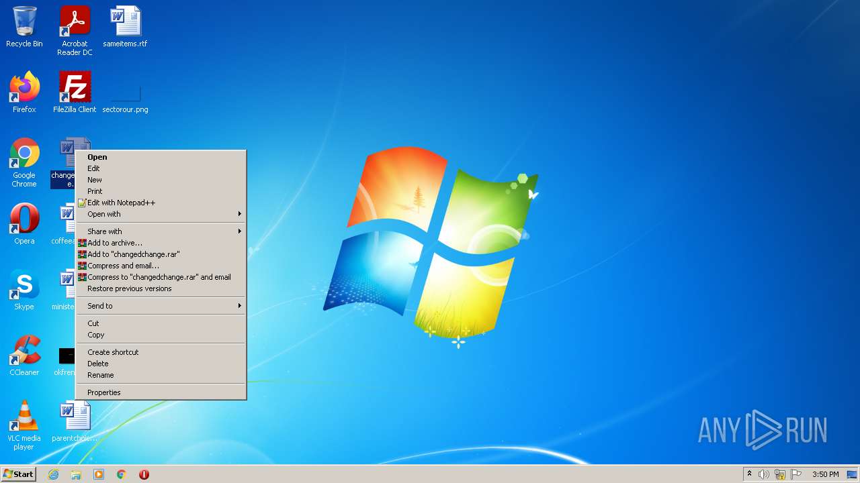Expand the Send to submenu
860x483 pixels.
tap(161, 306)
